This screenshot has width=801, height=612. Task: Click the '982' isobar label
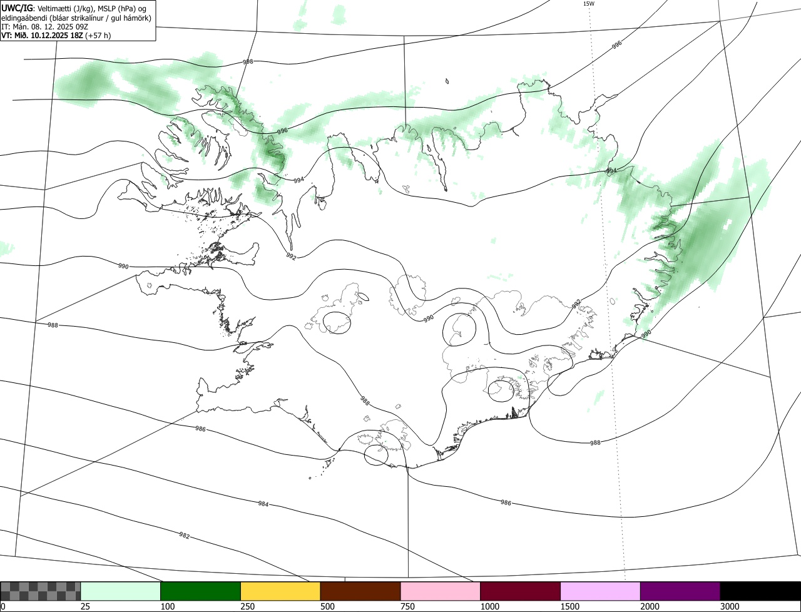coord(184,536)
